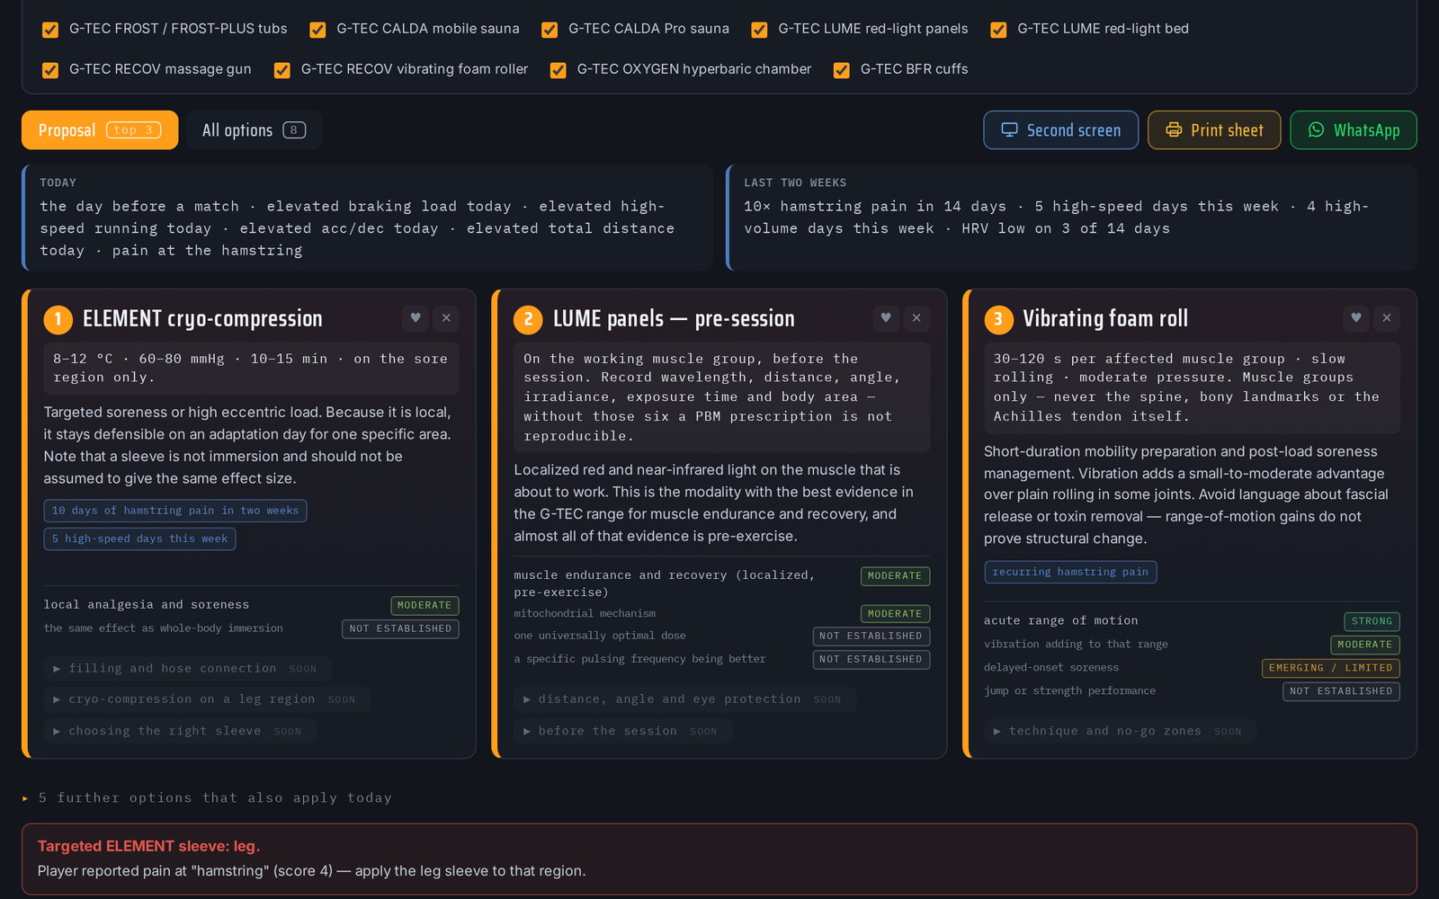Viewport: 1439px width, 899px height.
Task: Click rank badge 3 on Vibrating foam roll
Action: pos(997,319)
